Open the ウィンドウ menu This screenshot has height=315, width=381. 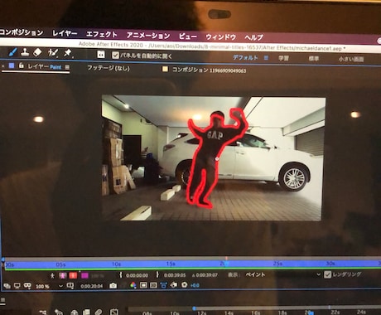click(x=221, y=36)
